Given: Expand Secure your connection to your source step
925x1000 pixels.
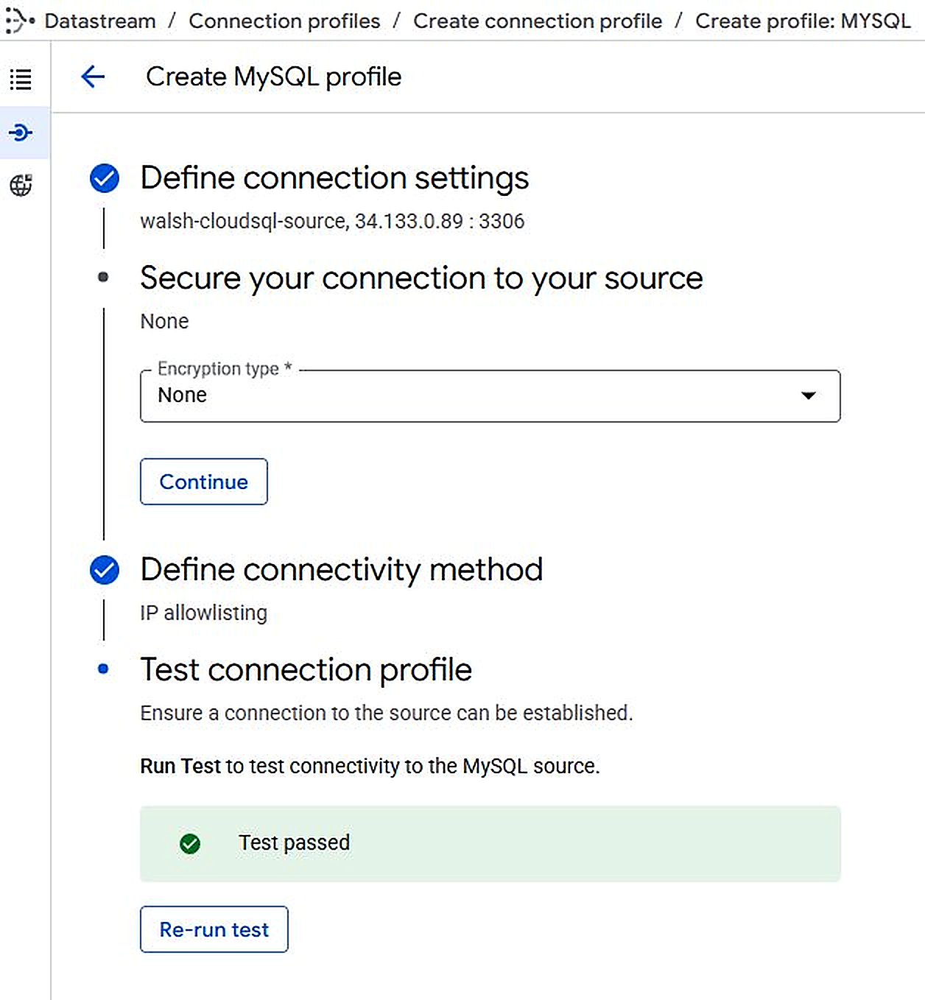Looking at the screenshot, I should coord(421,278).
